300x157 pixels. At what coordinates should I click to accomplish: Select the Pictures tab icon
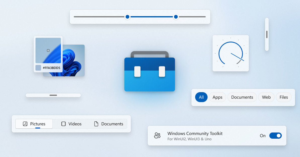pyautogui.click(x=25, y=124)
